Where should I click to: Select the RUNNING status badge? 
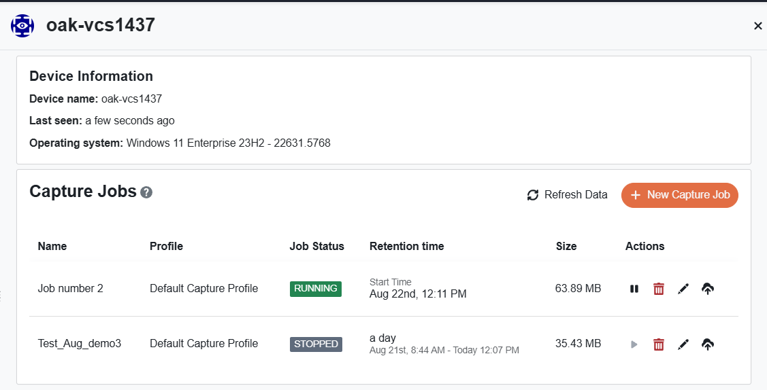tap(316, 289)
